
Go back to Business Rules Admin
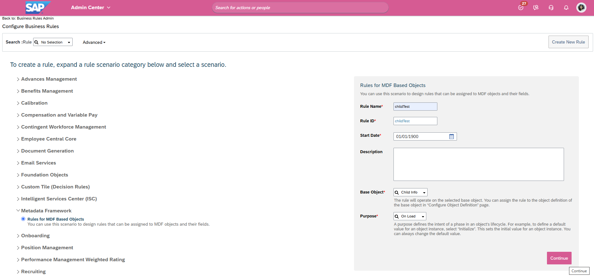[28, 18]
